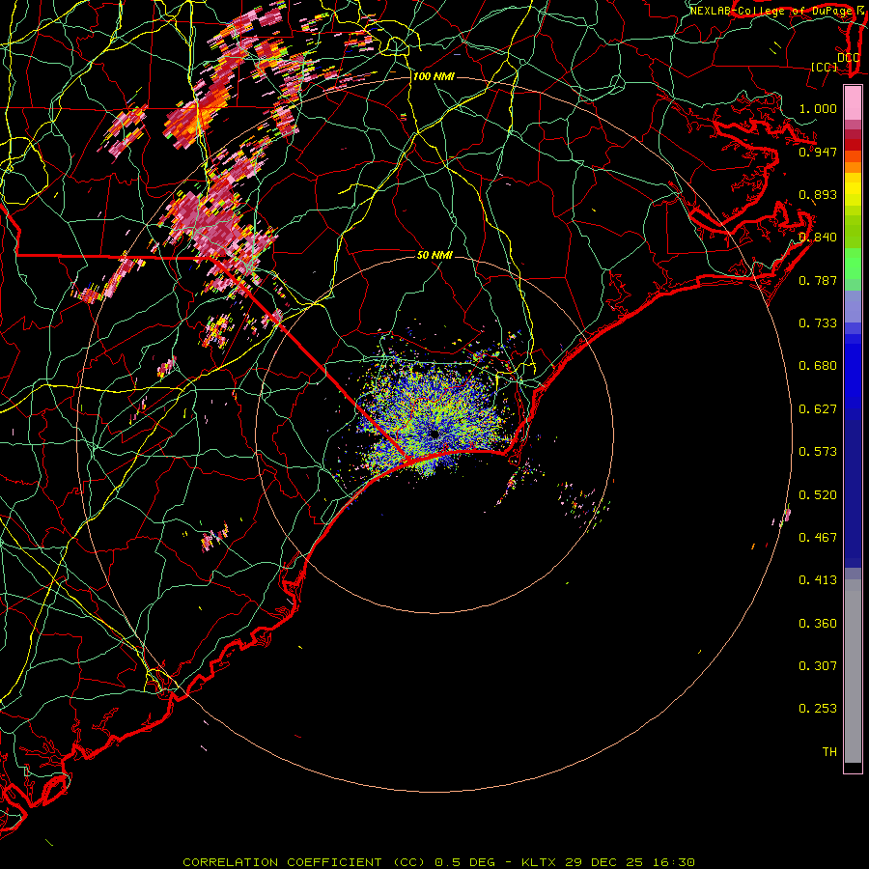869x869 pixels.
Task: Click the "TH" threshold label on the scale
Action: coord(829,752)
